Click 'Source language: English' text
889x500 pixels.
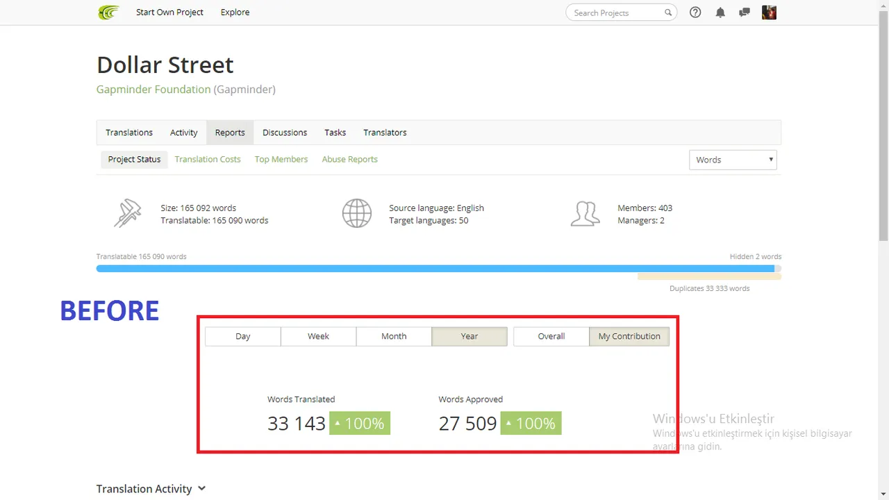[437, 208]
